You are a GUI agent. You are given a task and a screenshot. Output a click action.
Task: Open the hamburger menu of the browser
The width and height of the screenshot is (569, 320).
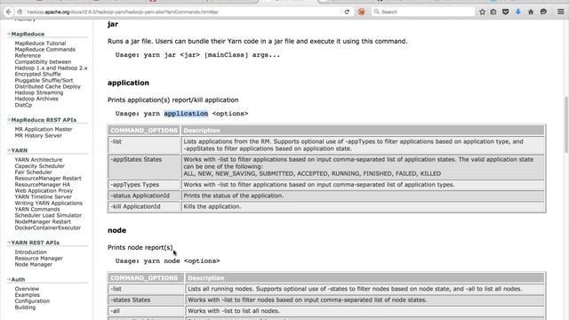(561, 12)
